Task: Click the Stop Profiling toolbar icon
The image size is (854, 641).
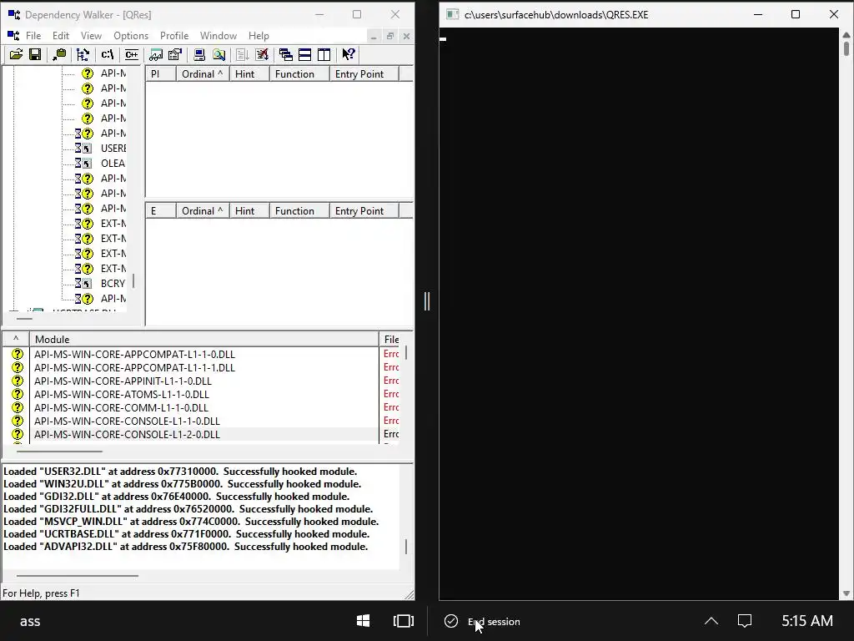Action: (262, 54)
